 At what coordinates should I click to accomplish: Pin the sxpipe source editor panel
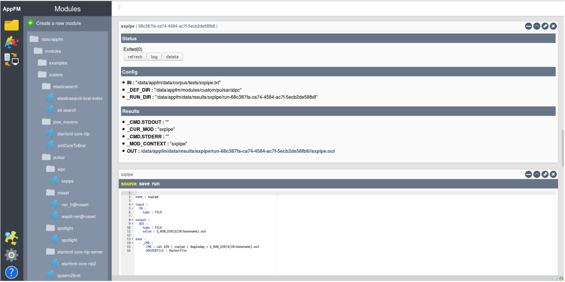[545, 175]
